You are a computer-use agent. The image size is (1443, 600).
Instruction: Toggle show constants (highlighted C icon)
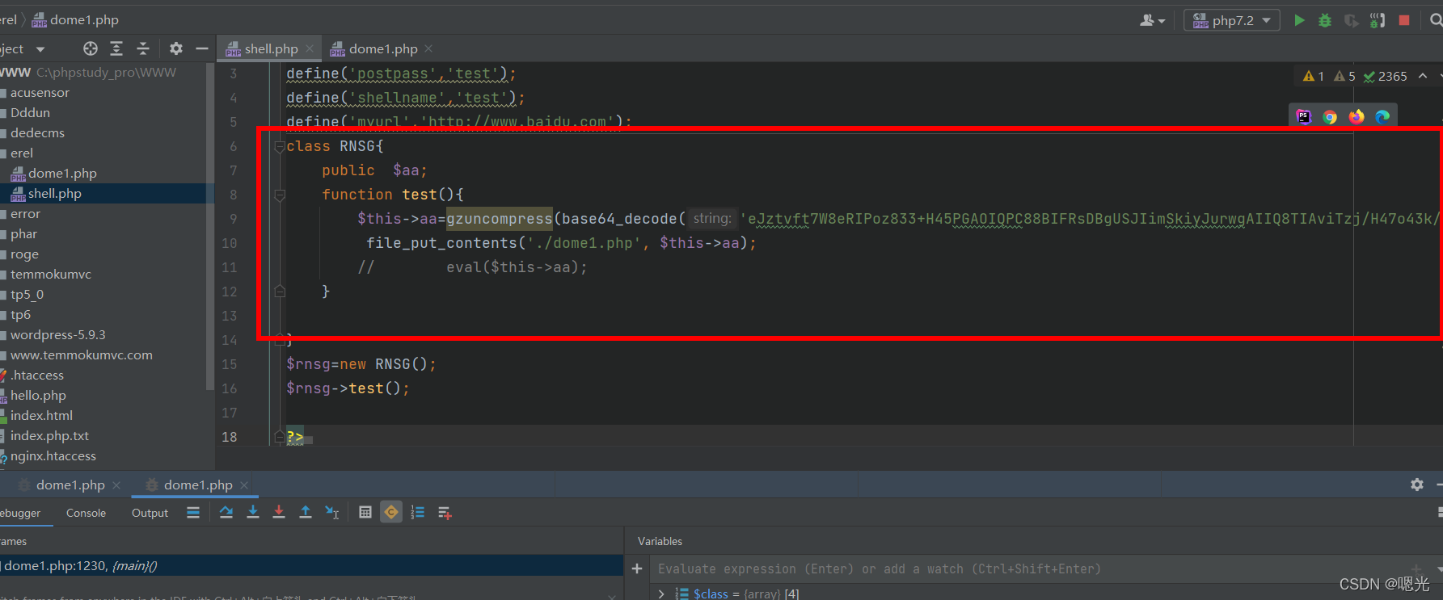pos(391,512)
